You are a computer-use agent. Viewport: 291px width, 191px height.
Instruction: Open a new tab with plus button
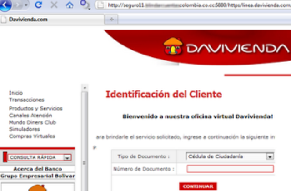pos(111,19)
